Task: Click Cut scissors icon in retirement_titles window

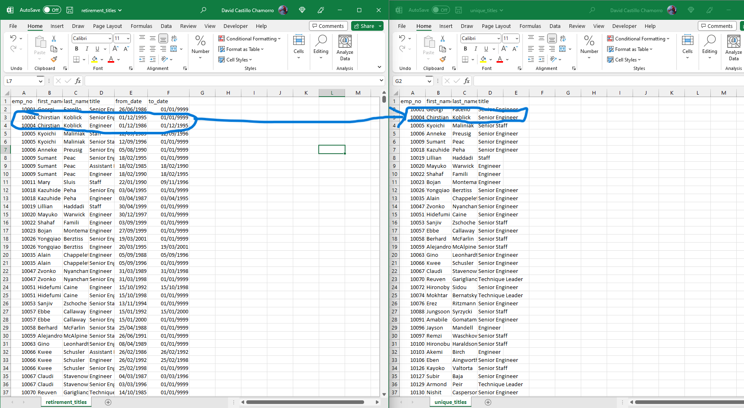Action: 54,38
